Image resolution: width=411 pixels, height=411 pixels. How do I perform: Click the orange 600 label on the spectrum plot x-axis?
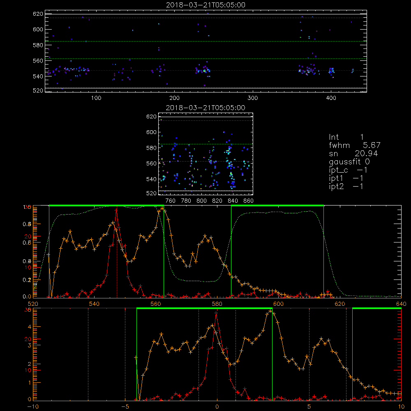click(278, 304)
